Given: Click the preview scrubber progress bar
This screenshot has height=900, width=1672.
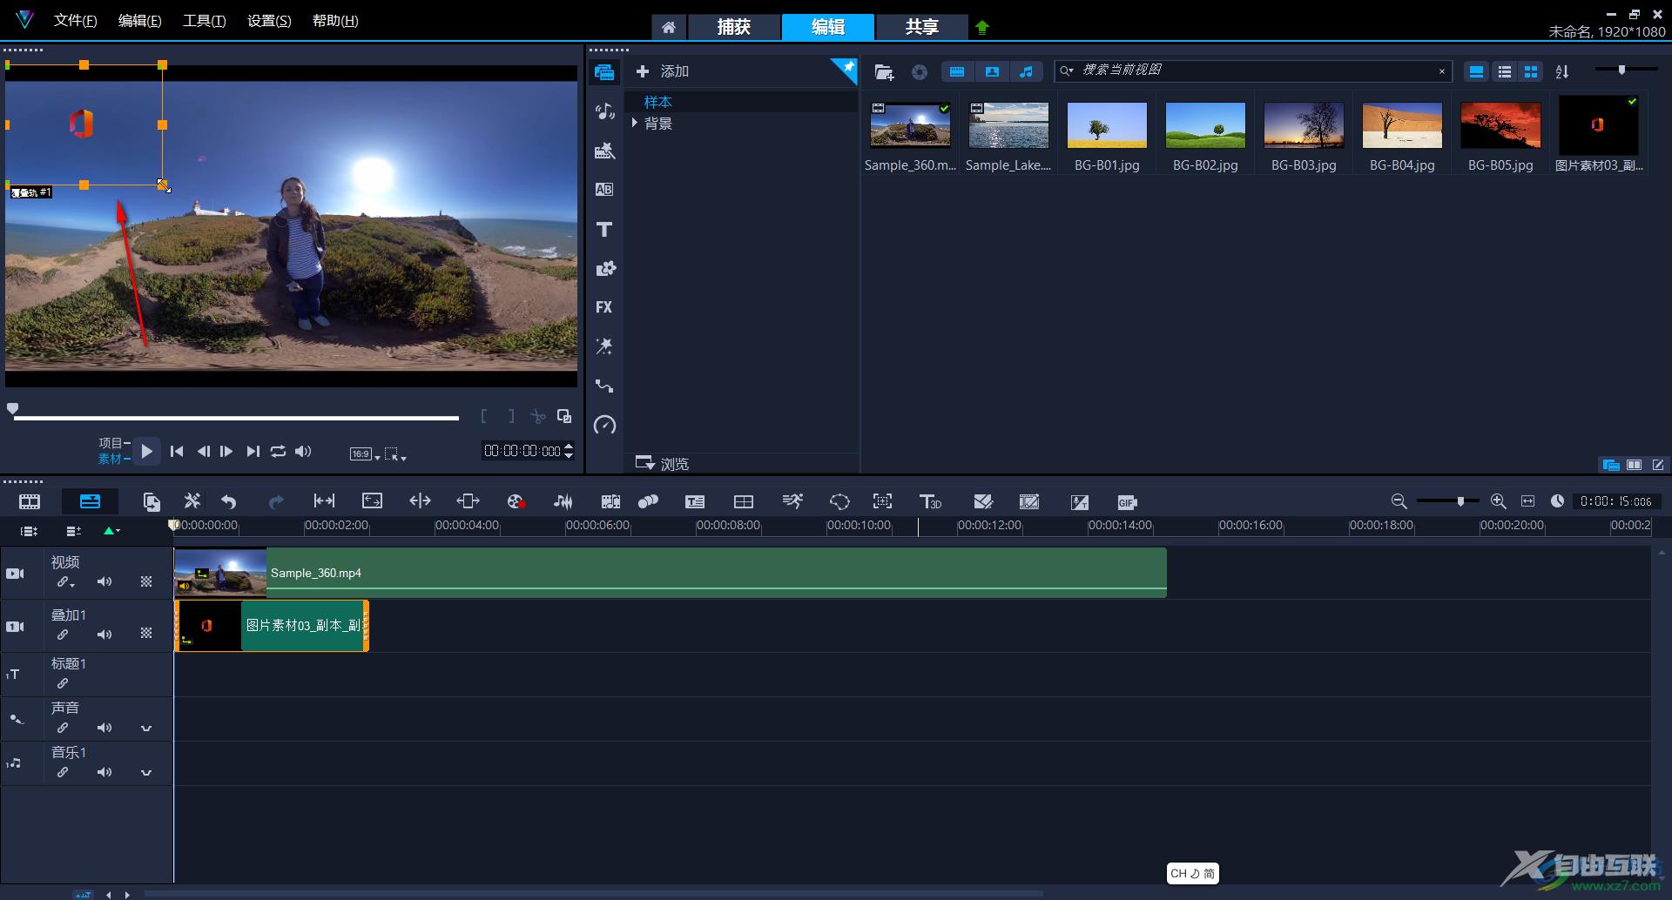Looking at the screenshot, I should point(235,418).
